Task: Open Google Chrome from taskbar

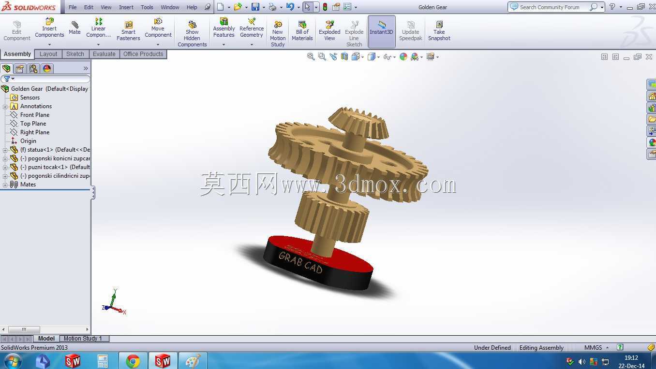Action: tap(133, 361)
